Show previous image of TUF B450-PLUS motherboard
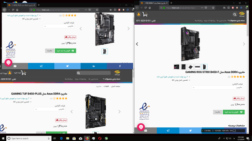The image size is (252, 141). pyautogui.click(x=72, y=112)
